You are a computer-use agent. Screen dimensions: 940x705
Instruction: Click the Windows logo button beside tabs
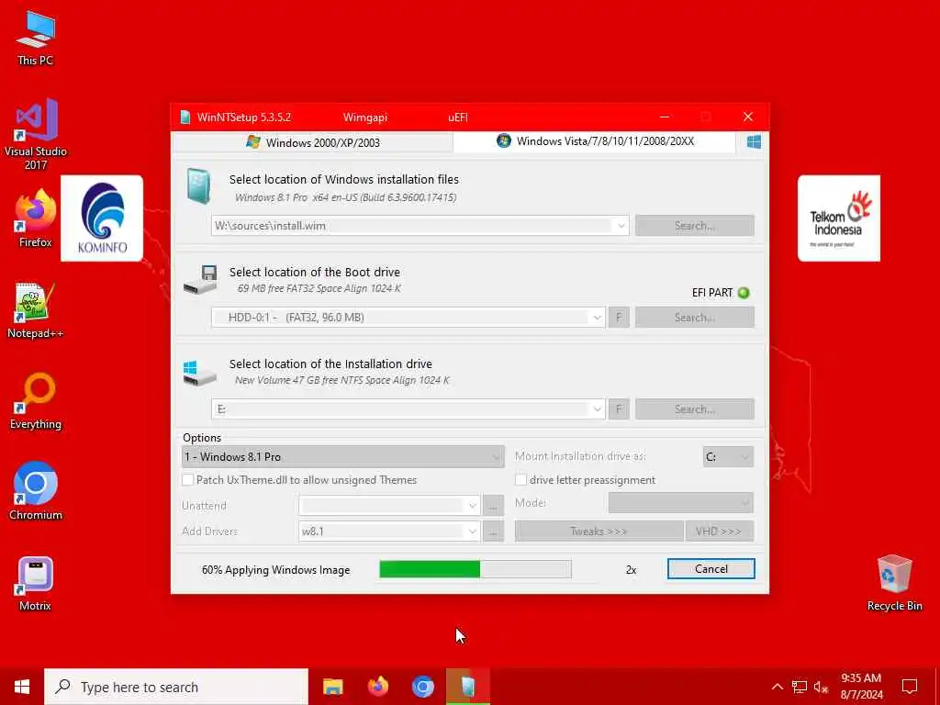tap(754, 142)
